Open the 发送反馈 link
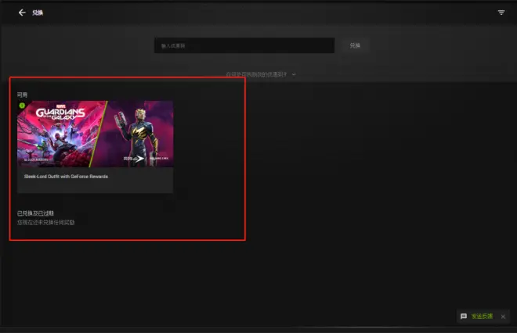This screenshot has width=517, height=333. pyautogui.click(x=483, y=317)
